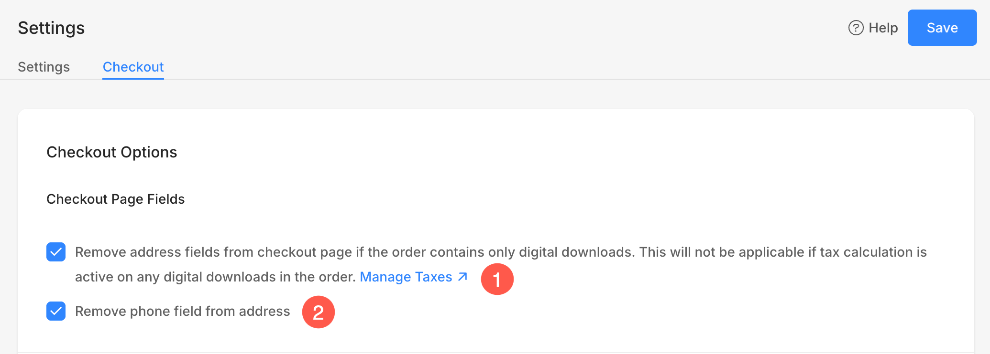
Task: Click the "Remove phone field from address" label
Action: coord(182,311)
